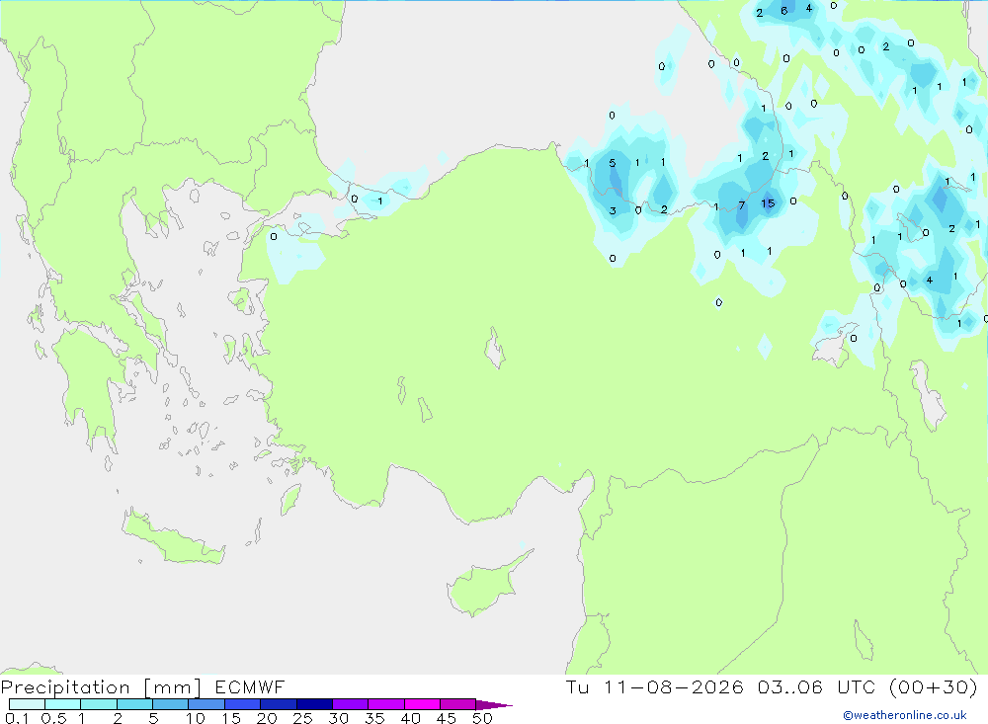Viewport: 988px width, 724px height.
Task: Click the 15–20 mm royal blue legend swatch
Action: point(243,704)
